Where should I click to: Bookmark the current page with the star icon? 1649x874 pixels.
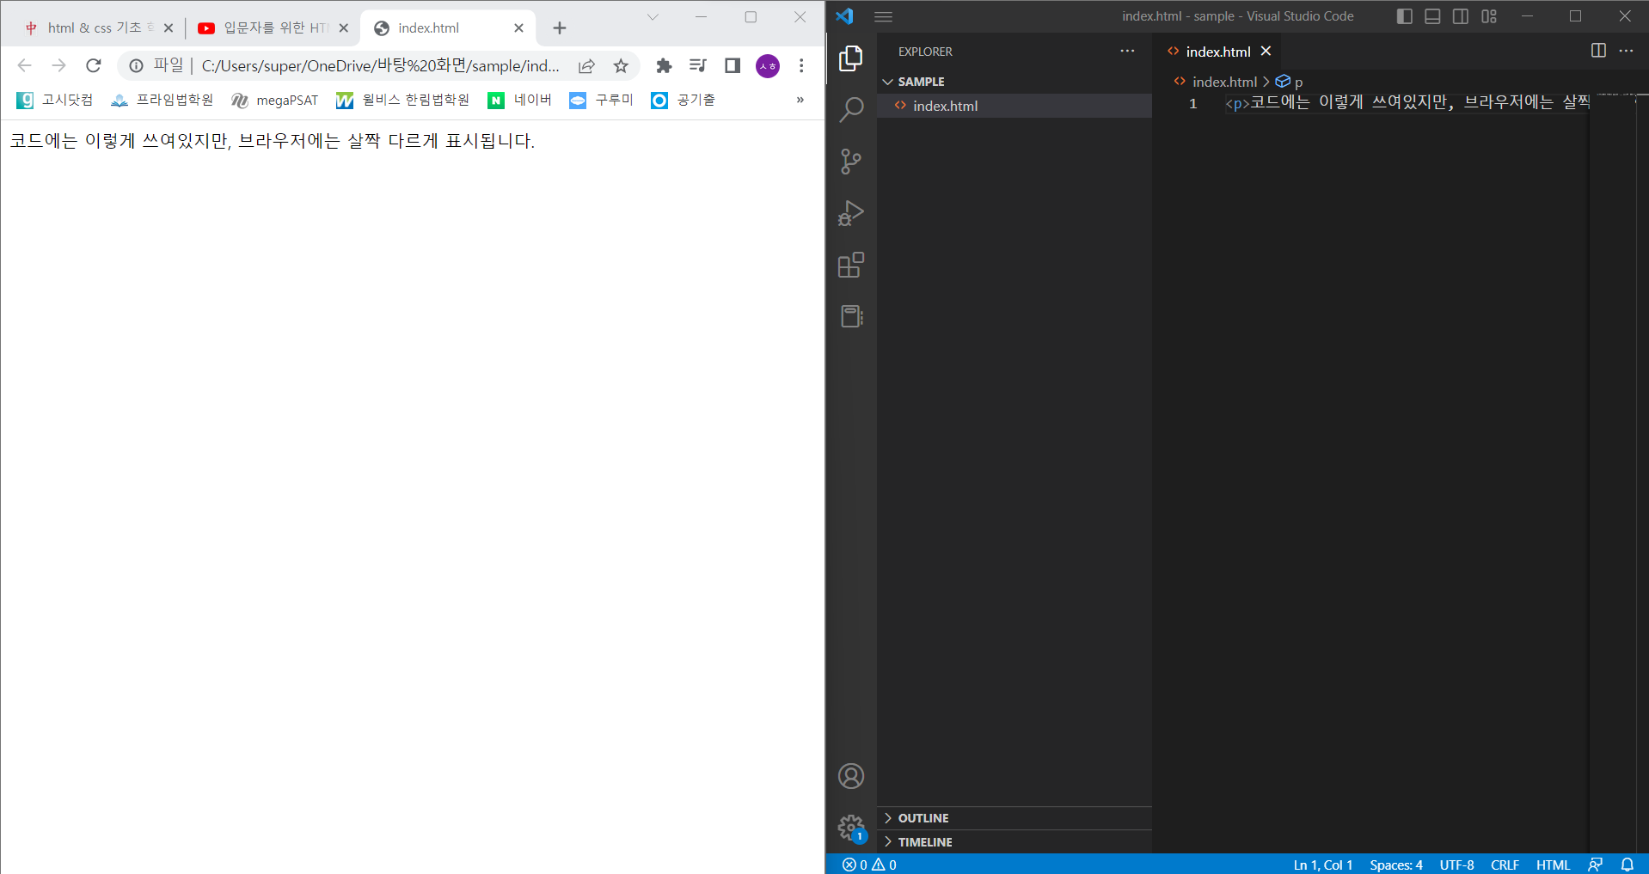pos(621,65)
